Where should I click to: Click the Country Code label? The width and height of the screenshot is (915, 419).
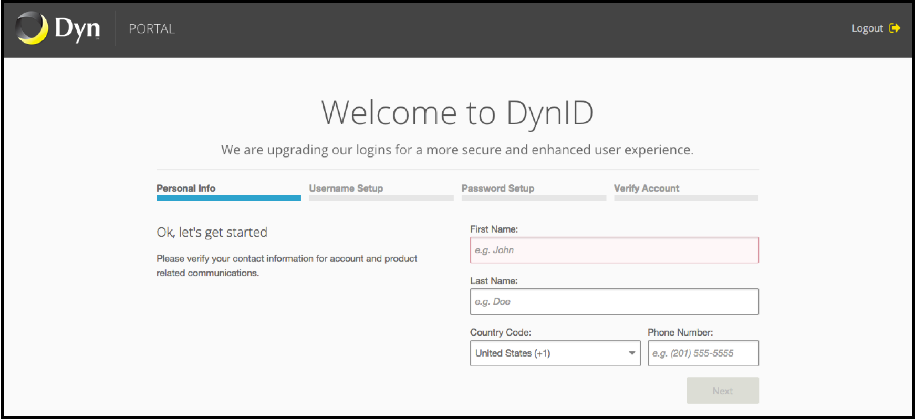(x=501, y=332)
